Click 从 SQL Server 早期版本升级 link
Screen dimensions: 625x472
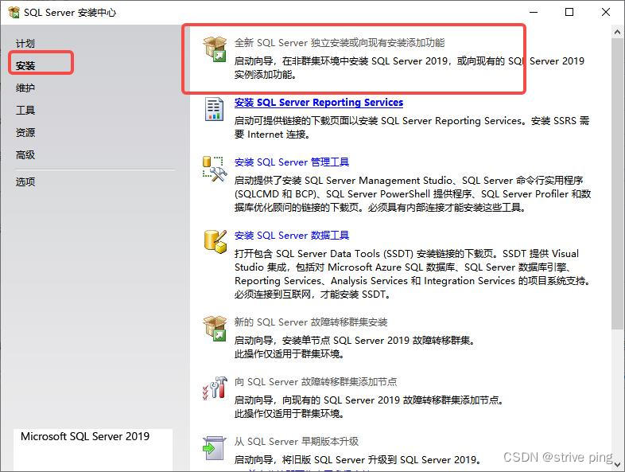coord(296,442)
